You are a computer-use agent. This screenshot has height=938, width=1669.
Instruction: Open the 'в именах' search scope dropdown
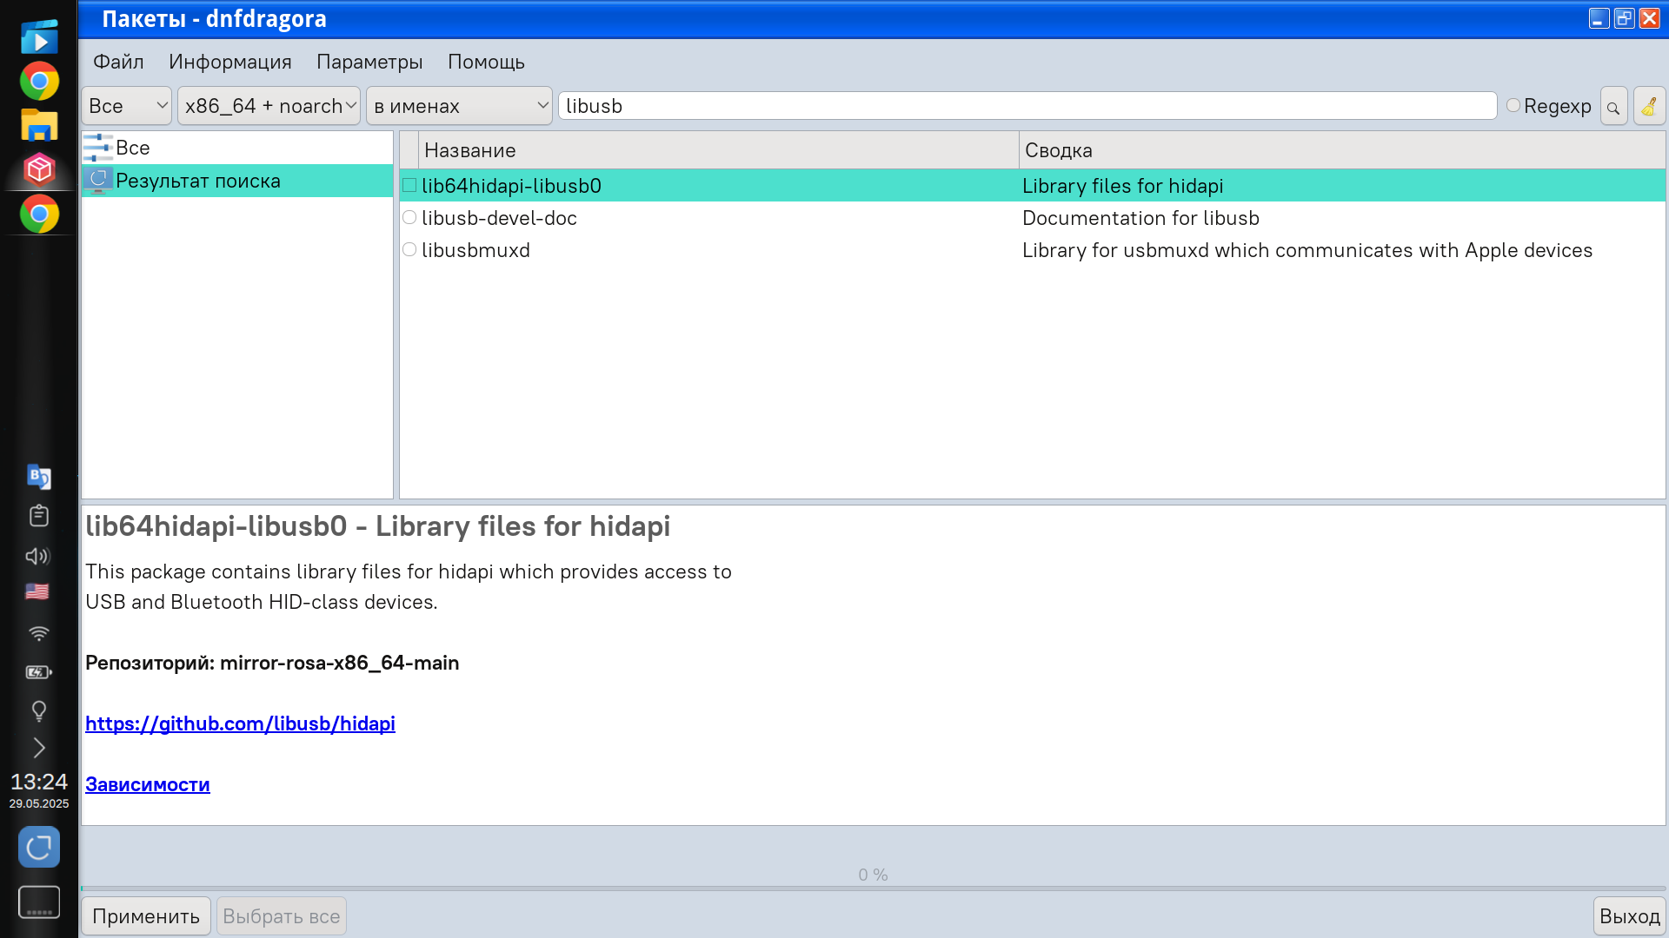pos(459,106)
